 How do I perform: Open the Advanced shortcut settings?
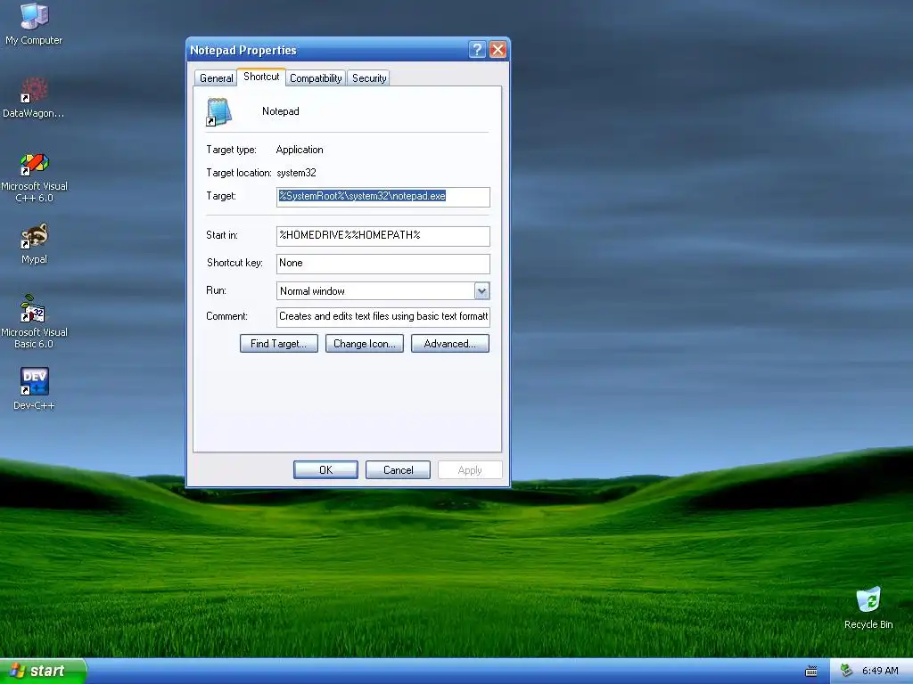[x=449, y=344]
